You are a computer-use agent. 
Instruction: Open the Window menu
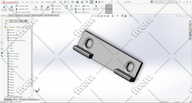click(48, 2)
